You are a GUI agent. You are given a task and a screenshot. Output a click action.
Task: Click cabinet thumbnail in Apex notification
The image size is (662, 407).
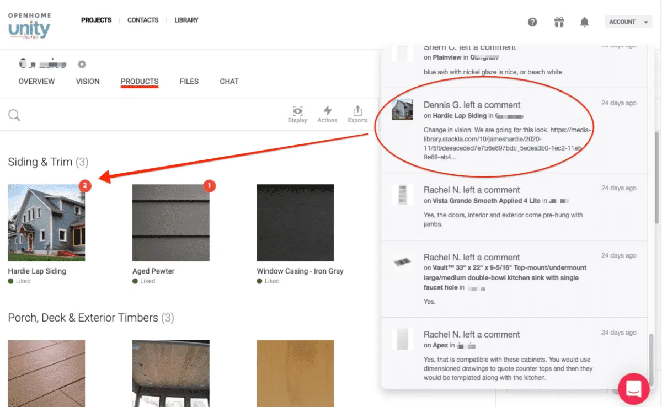(402, 339)
